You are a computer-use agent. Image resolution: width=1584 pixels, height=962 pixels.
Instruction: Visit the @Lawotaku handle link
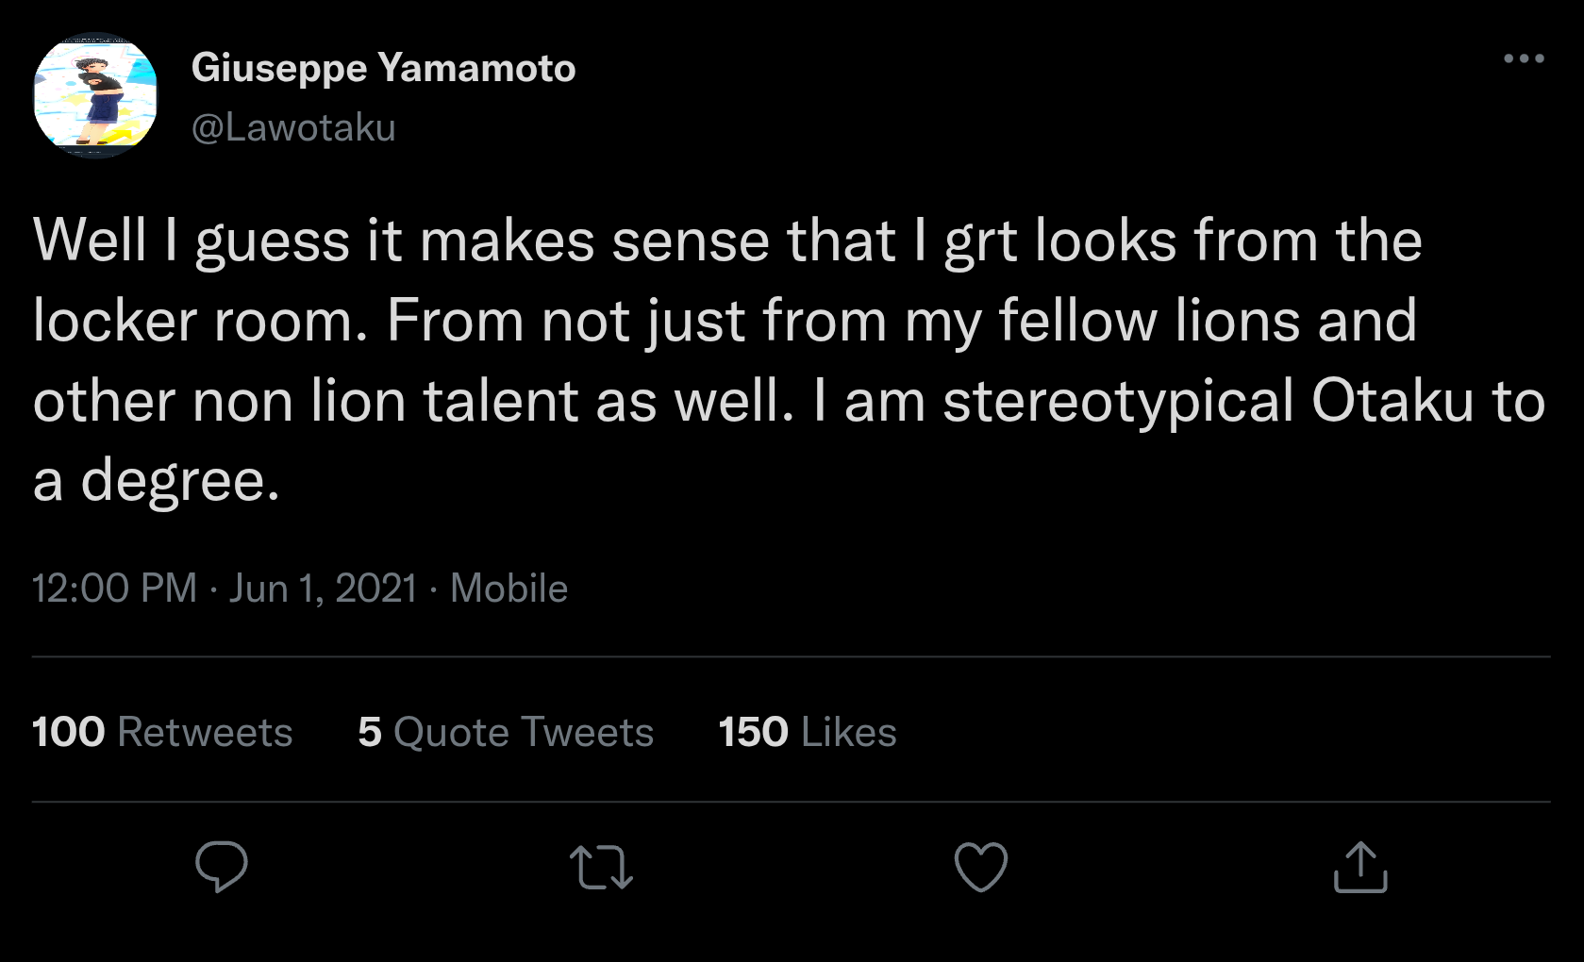click(293, 127)
